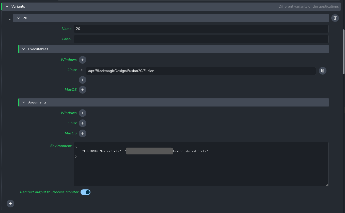This screenshot has height=213, width=345.
Task: Click the Linux executable path field
Action: click(201, 71)
